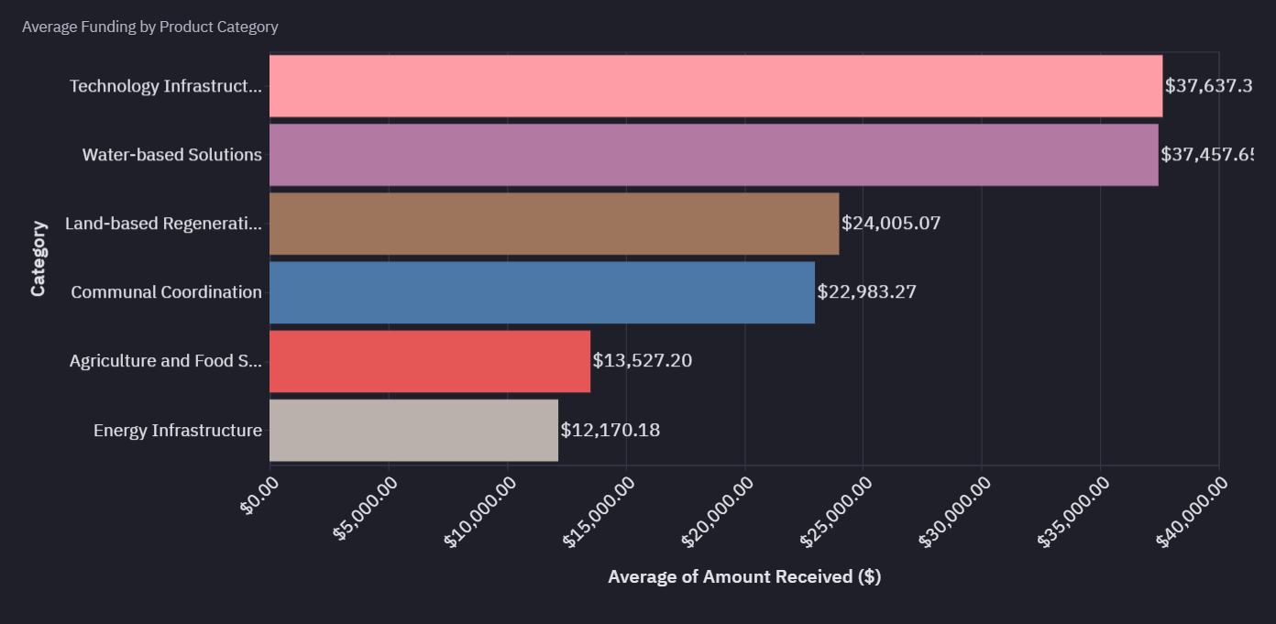The width and height of the screenshot is (1276, 624).
Task: Select the 'Energy Infrastructure' axis label
Action: pyautogui.click(x=177, y=430)
